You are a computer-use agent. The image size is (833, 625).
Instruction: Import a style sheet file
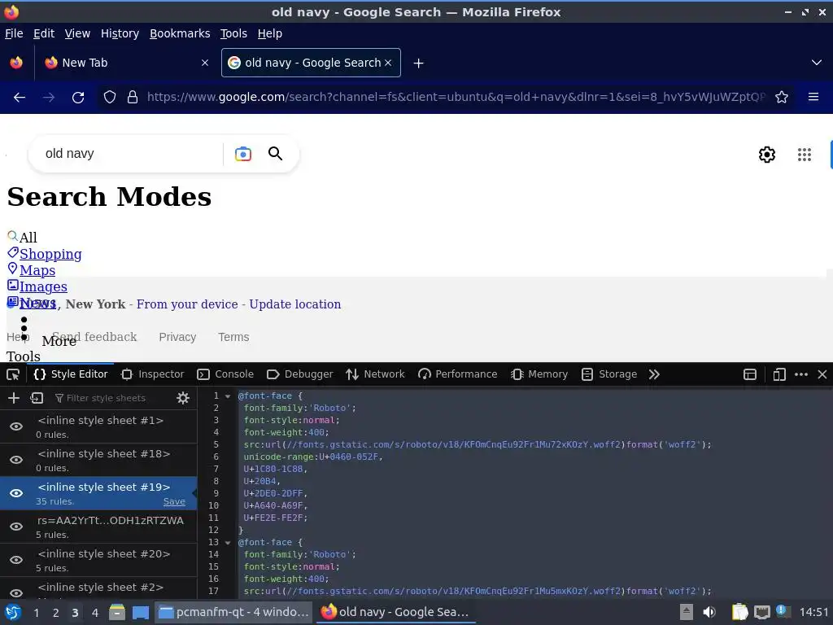tap(37, 398)
